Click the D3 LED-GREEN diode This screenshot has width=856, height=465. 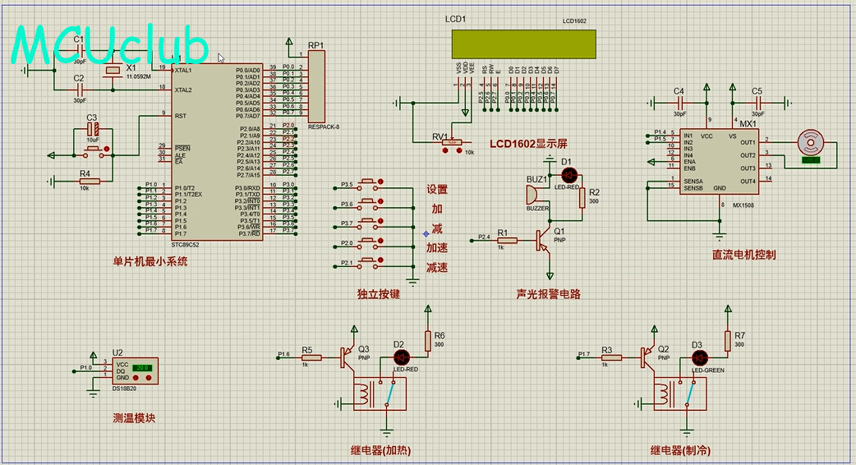[700, 357]
